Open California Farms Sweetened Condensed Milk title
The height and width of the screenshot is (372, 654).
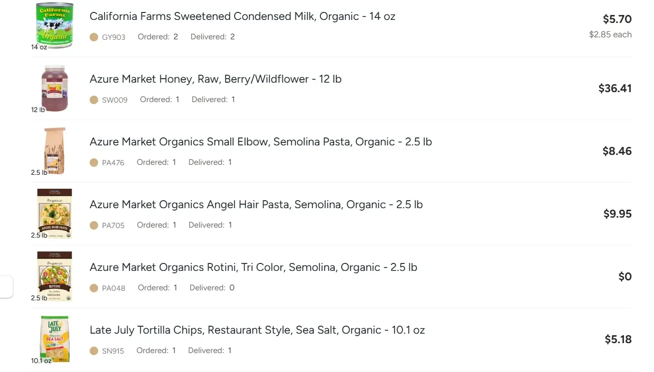(243, 16)
